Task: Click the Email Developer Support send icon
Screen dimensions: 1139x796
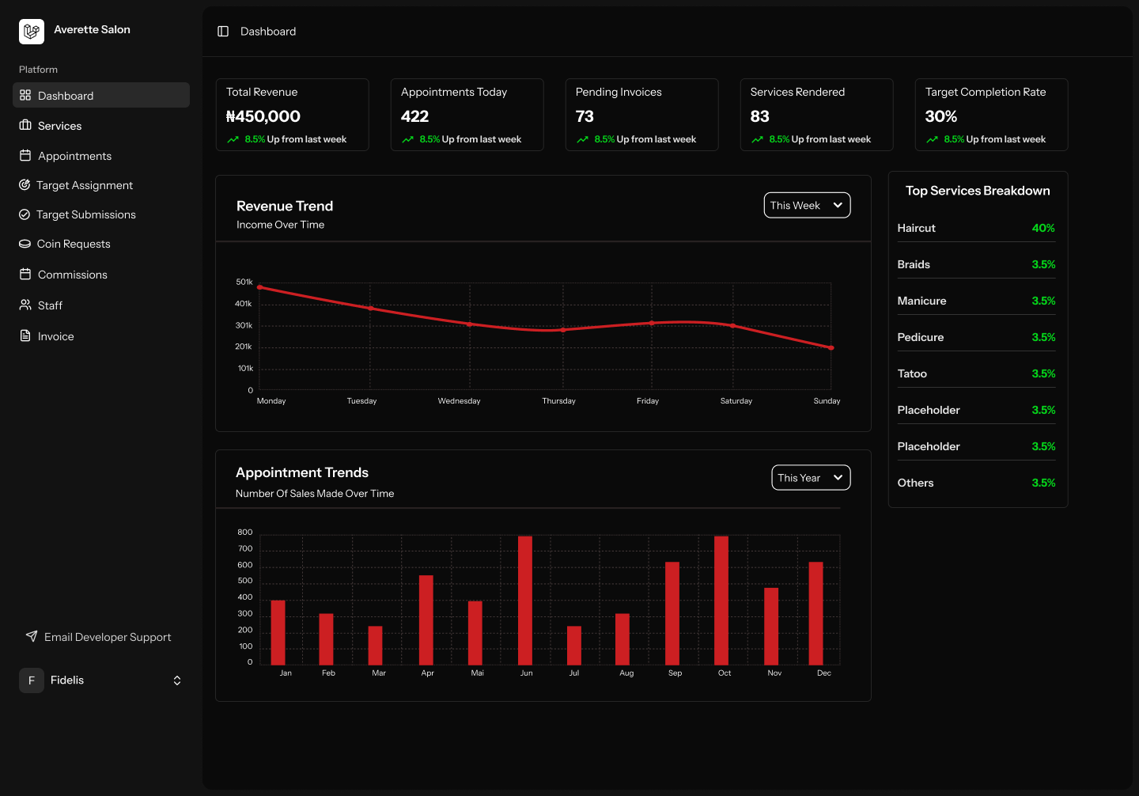Action: tap(32, 637)
